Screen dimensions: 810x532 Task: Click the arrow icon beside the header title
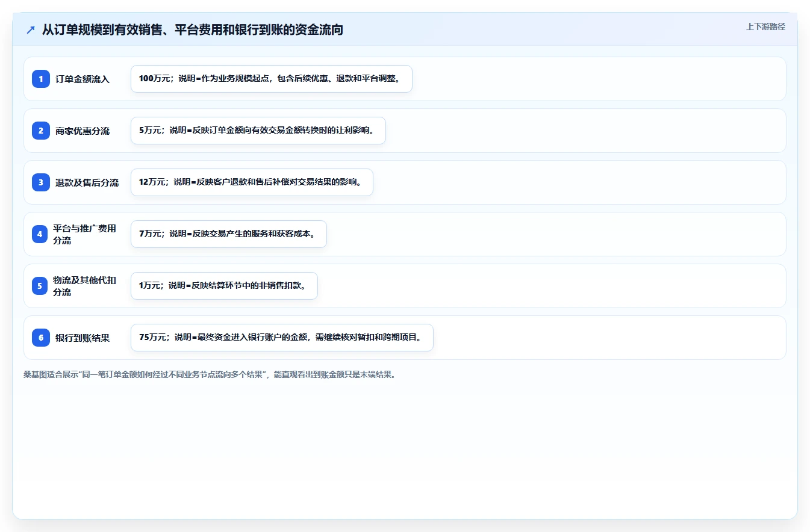(x=31, y=29)
